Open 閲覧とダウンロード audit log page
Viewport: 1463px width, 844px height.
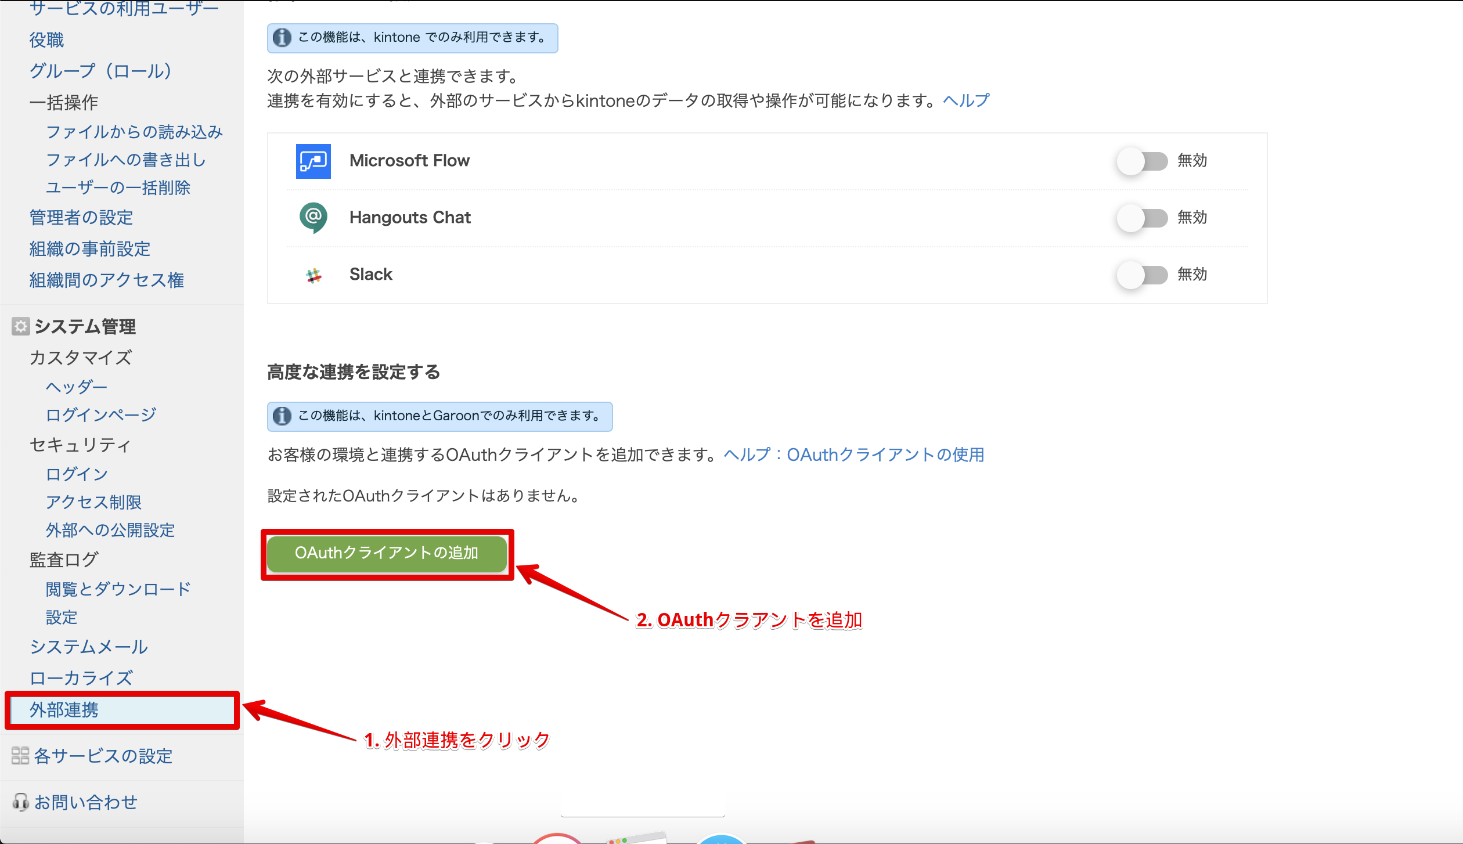[118, 589]
